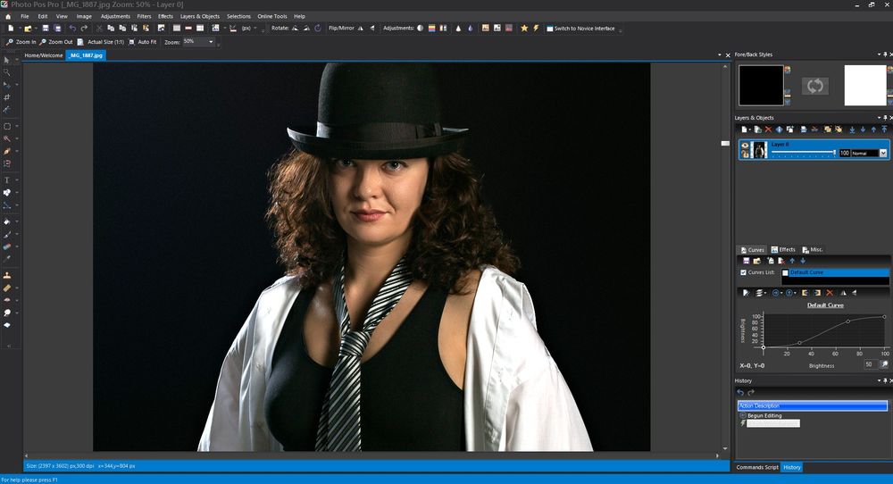893x484 pixels.
Task: Click the Default Curve underlined title
Action: [x=825, y=305]
